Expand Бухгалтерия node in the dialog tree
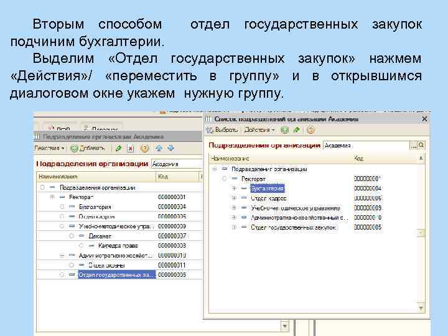448x336 pixels. click(234, 189)
